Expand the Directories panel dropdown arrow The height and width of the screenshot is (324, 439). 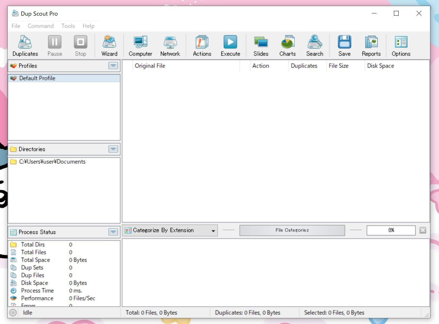[x=113, y=149]
